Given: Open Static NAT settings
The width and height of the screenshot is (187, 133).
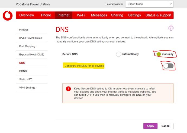Looking at the screenshot, I should point(32,79).
